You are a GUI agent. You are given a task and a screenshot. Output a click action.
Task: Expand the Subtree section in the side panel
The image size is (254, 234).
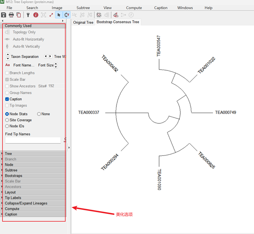tap(34, 170)
